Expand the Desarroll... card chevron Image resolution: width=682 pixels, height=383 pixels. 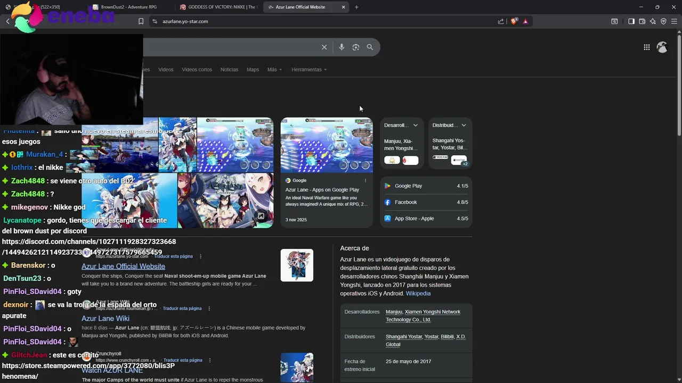pos(416,126)
